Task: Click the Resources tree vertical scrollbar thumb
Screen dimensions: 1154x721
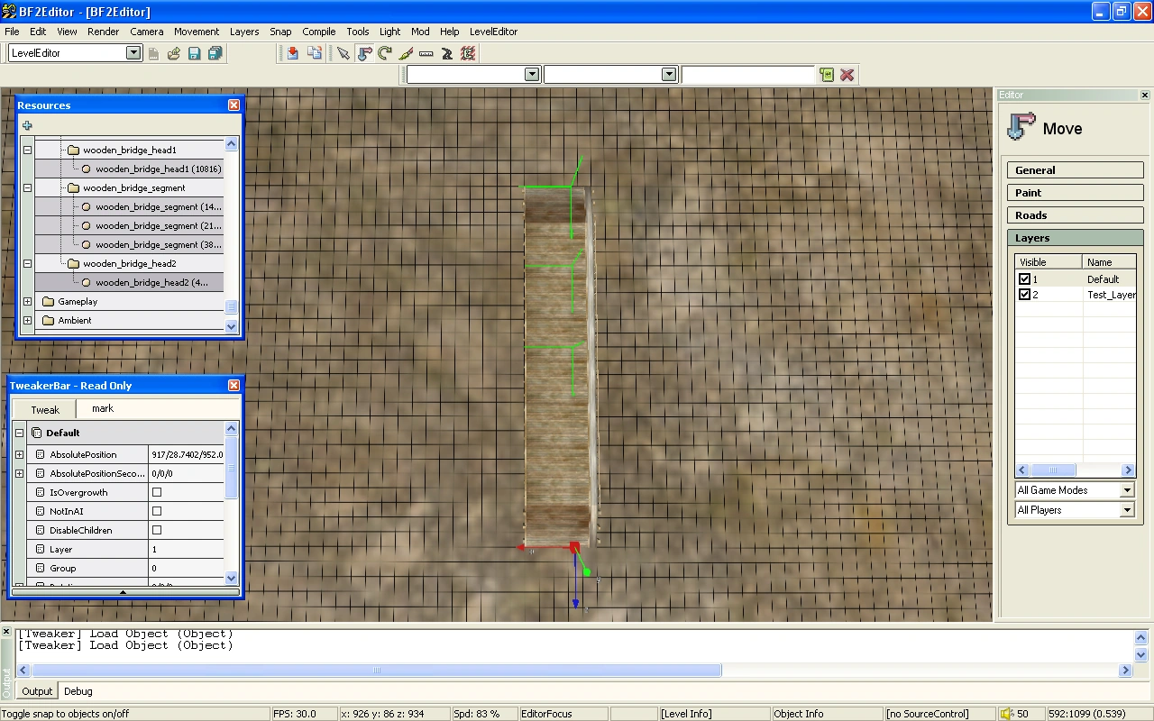Action: pos(231,306)
